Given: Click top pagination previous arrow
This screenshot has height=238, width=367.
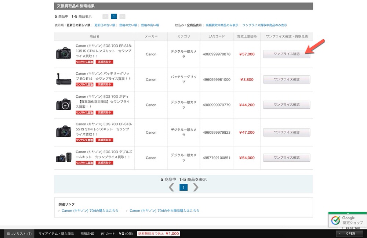Looking at the screenshot, I should point(105,17).
